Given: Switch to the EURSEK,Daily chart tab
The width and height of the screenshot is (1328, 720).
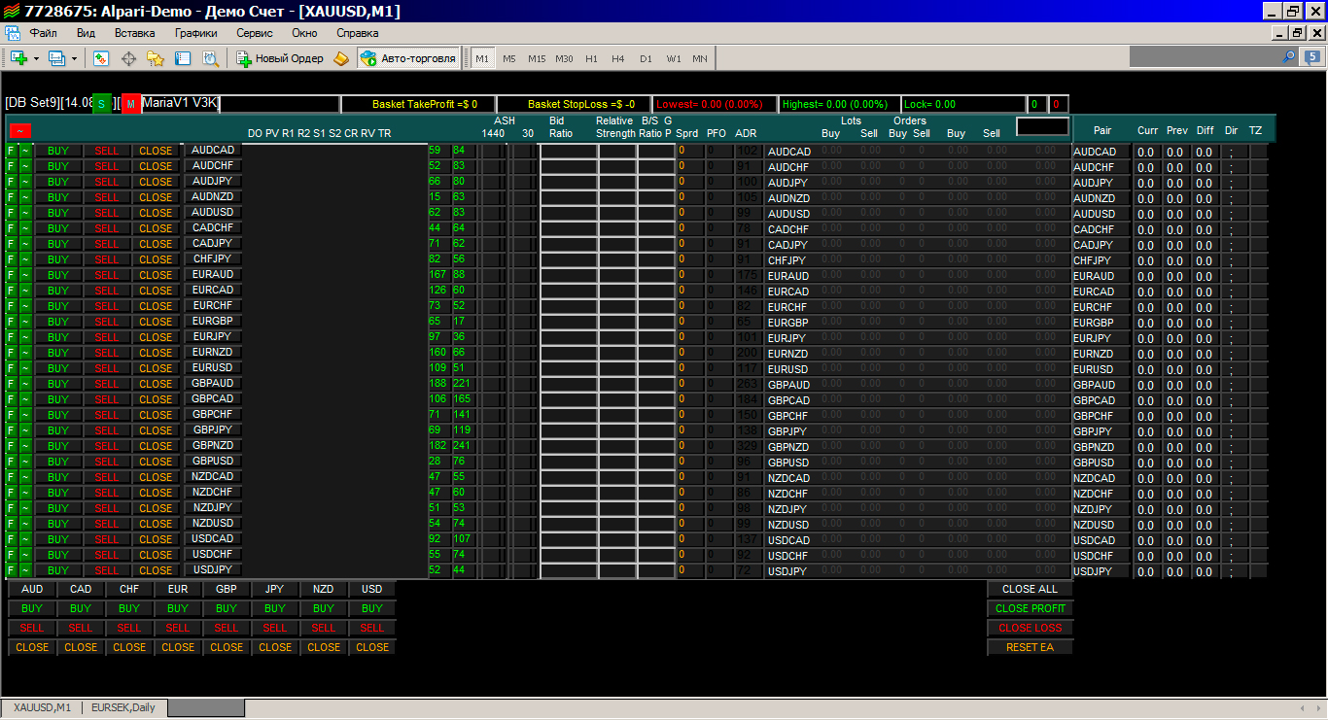Looking at the screenshot, I should click(123, 707).
